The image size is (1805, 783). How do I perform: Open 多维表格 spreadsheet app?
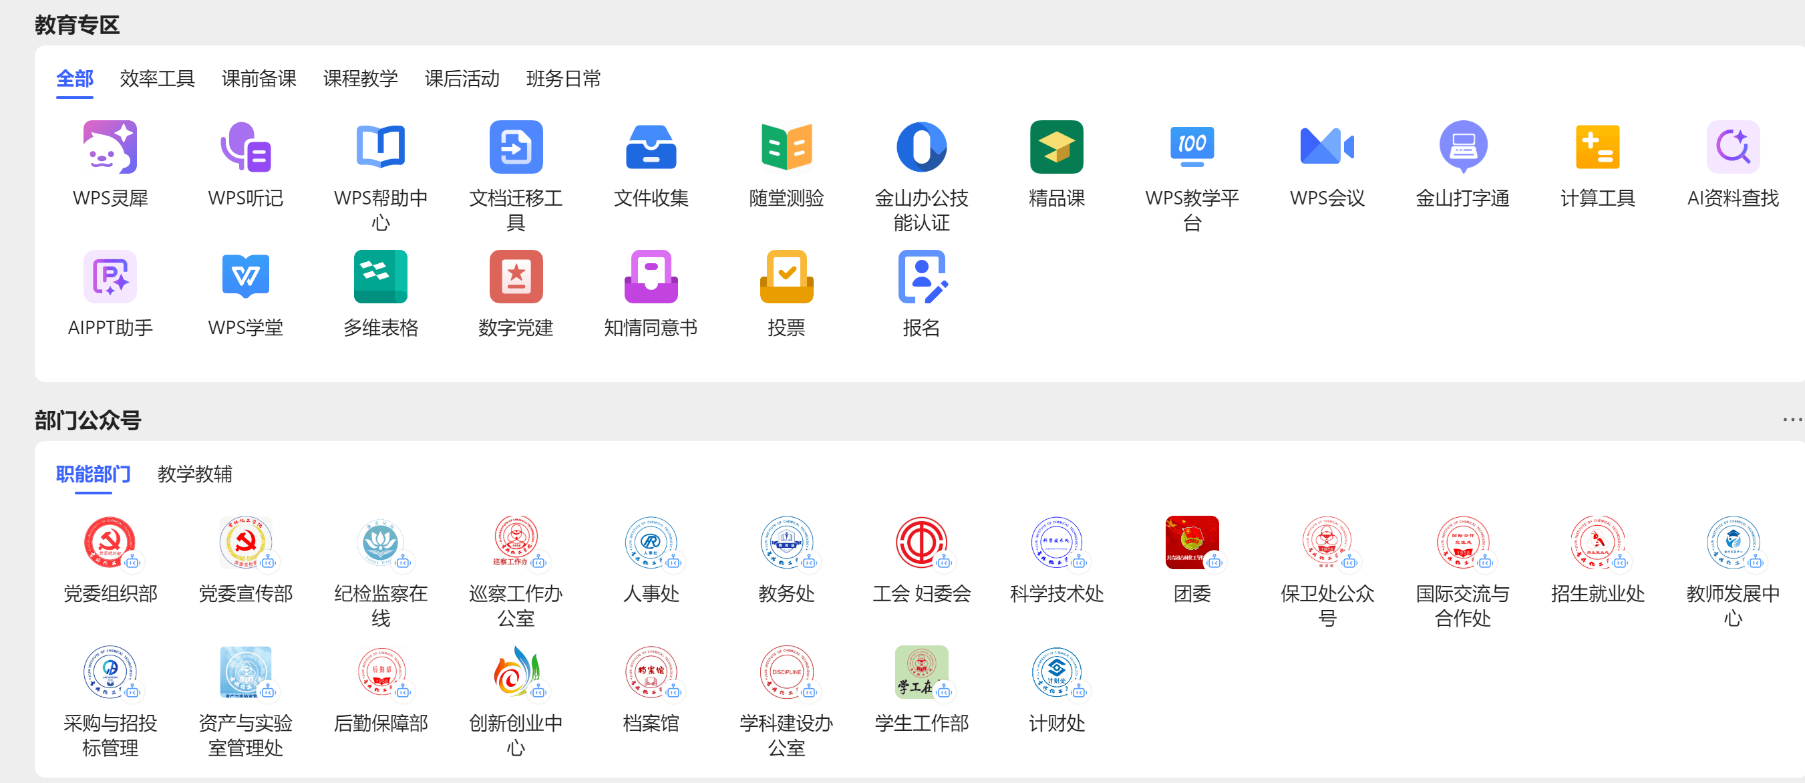[x=381, y=277]
